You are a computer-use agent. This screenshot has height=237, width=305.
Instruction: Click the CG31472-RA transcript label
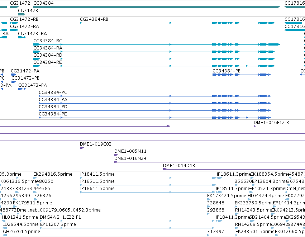tap(24, 27)
